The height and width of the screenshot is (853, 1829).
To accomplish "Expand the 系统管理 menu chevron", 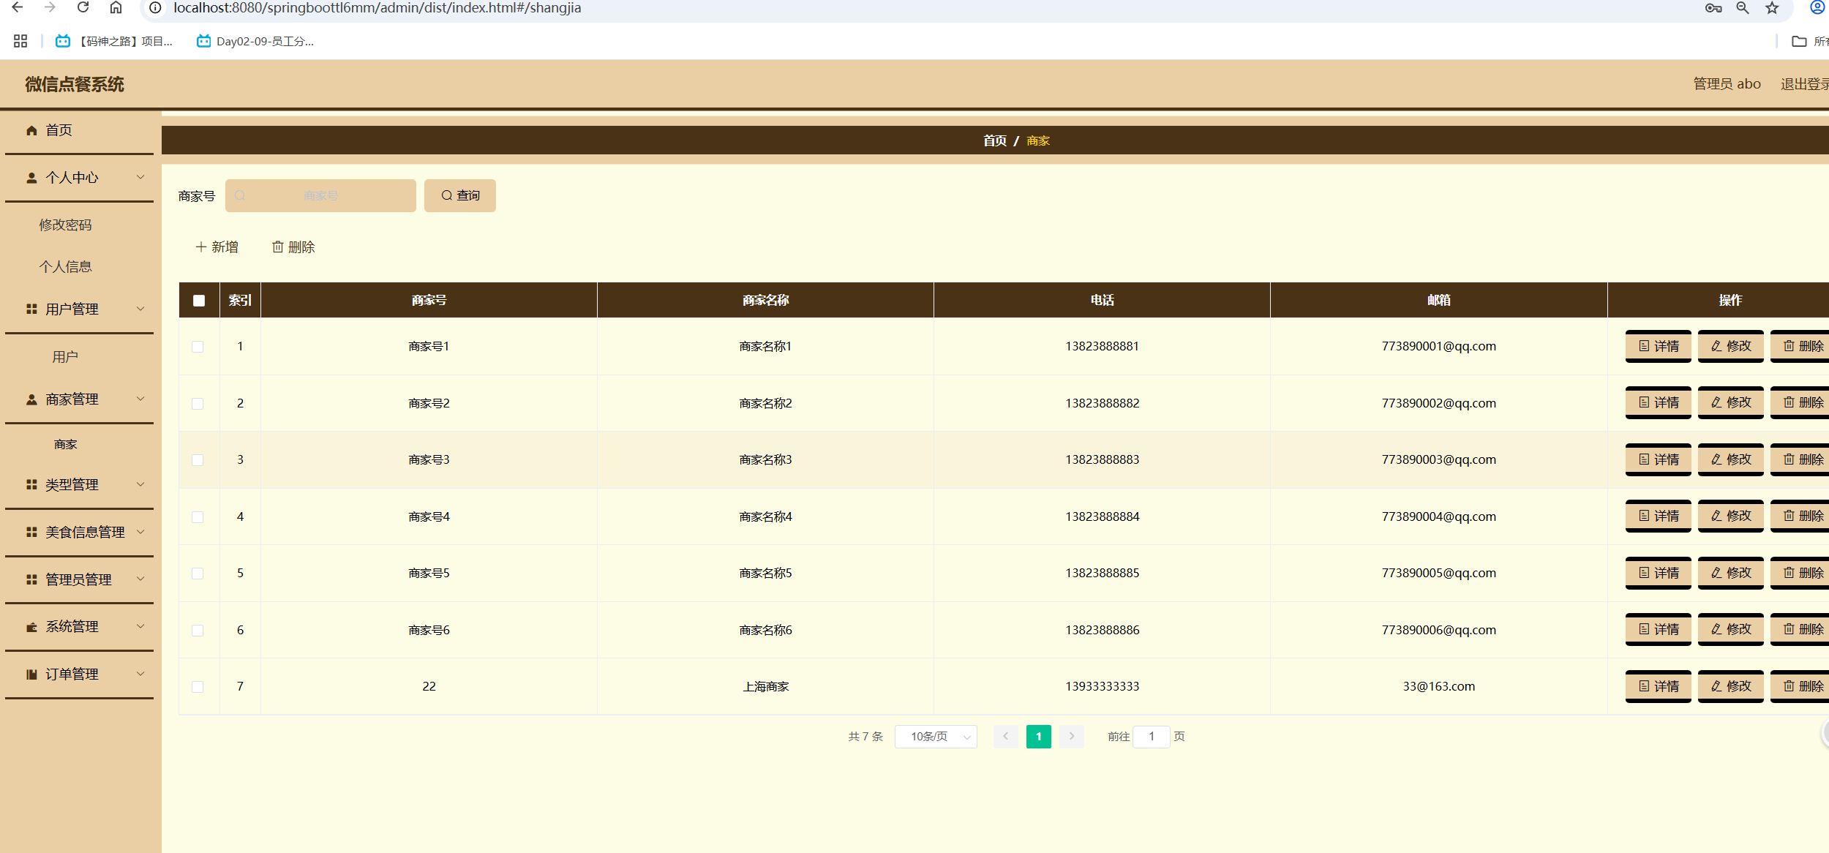I will pos(140,626).
